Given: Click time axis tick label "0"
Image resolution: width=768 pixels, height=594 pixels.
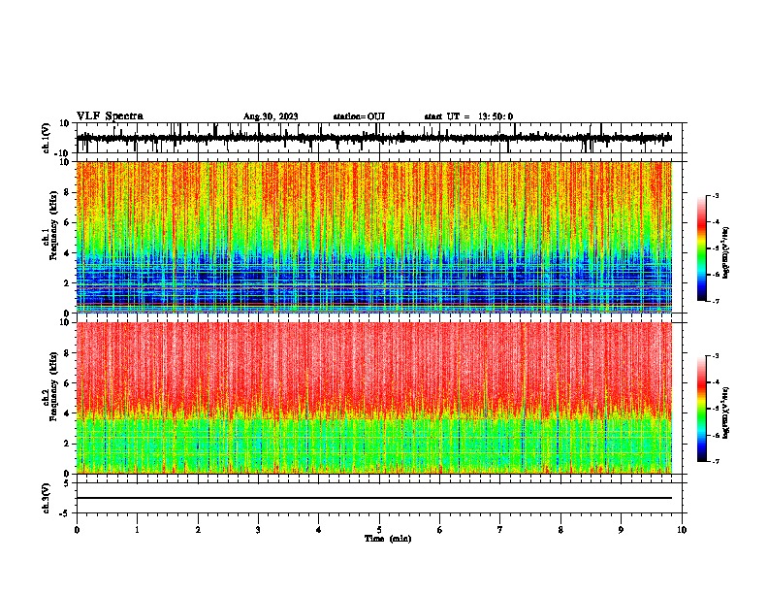Looking at the screenshot, I should pos(77,530).
